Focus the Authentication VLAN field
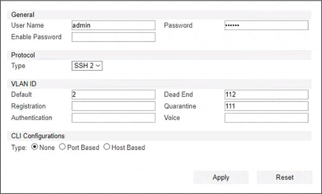Viewport: 322px width, 194px height. pyautogui.click(x=113, y=118)
